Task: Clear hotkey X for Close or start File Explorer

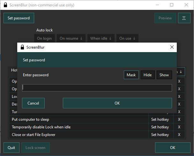Action: (179, 135)
